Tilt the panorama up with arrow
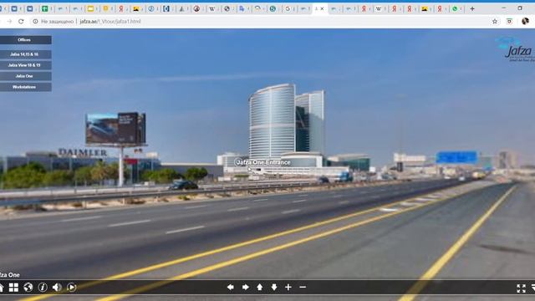Viewport: 535px width, 301px height. pyautogui.click(x=260, y=288)
